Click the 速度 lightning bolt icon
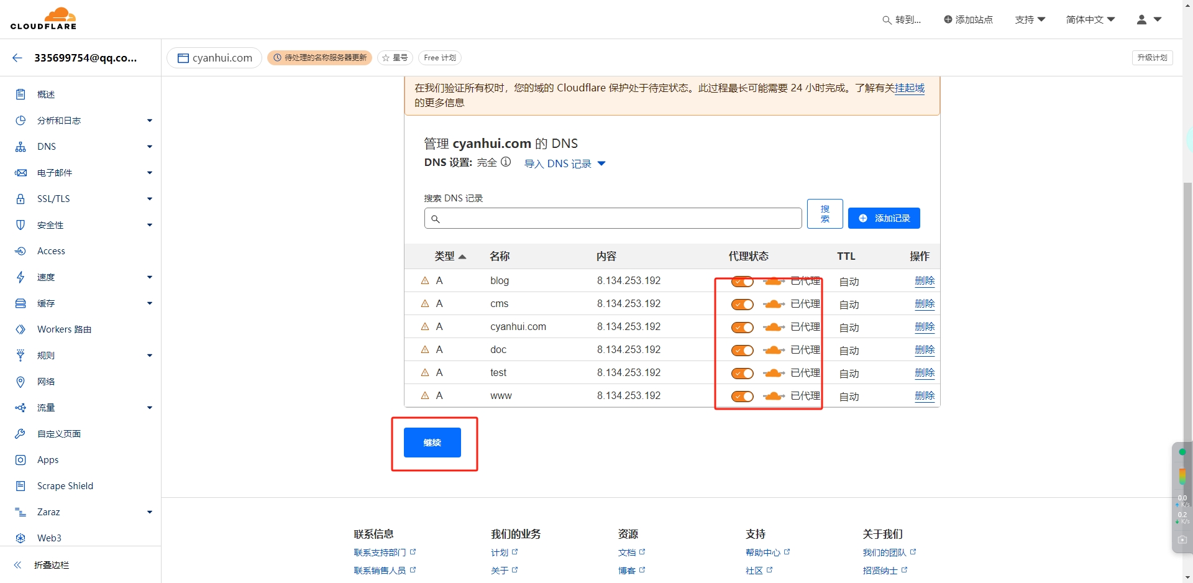This screenshot has height=583, width=1193. [21, 277]
